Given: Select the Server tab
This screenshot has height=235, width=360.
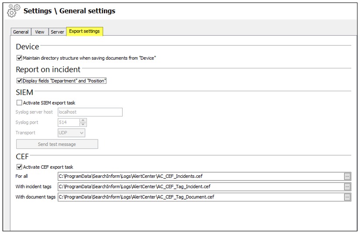Looking at the screenshot, I should click(57, 32).
